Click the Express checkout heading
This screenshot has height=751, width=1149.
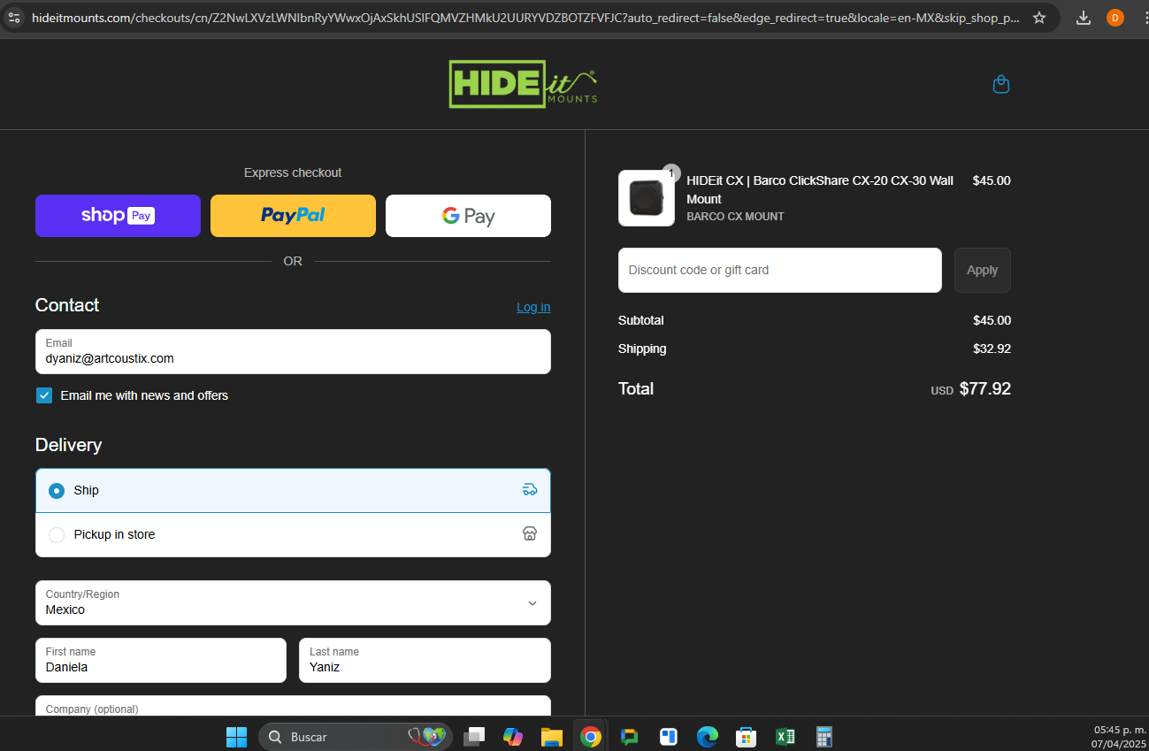tap(293, 172)
